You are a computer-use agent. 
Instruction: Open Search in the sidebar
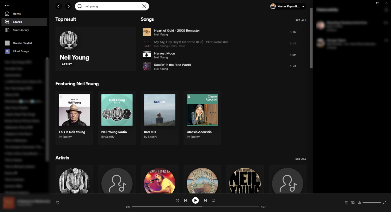click(x=24, y=22)
